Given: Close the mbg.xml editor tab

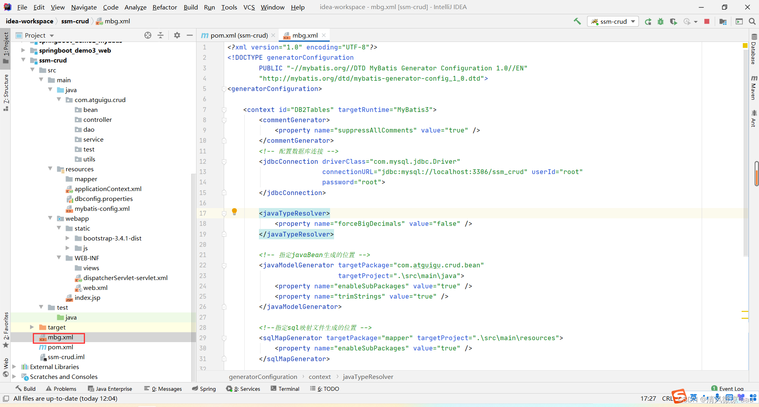Looking at the screenshot, I should click(324, 35).
